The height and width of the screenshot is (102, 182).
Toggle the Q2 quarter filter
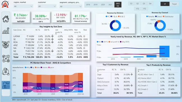[137, 4]
